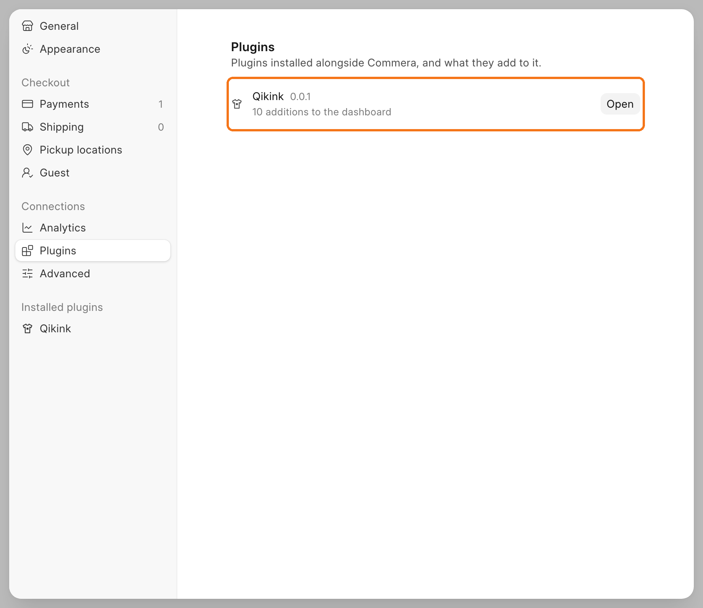Click the Payments count badge 1
Screen dimensions: 703x608
[161, 104]
